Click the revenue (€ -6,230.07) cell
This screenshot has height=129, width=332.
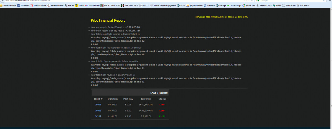[x=146, y=110]
